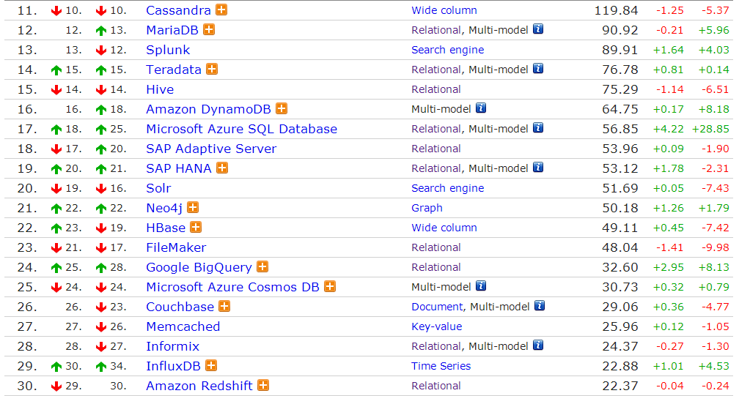Open the Hive link
739x396 pixels.
coord(160,89)
